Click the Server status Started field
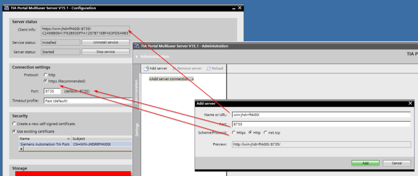This screenshot has width=418, height=176. [x=61, y=52]
